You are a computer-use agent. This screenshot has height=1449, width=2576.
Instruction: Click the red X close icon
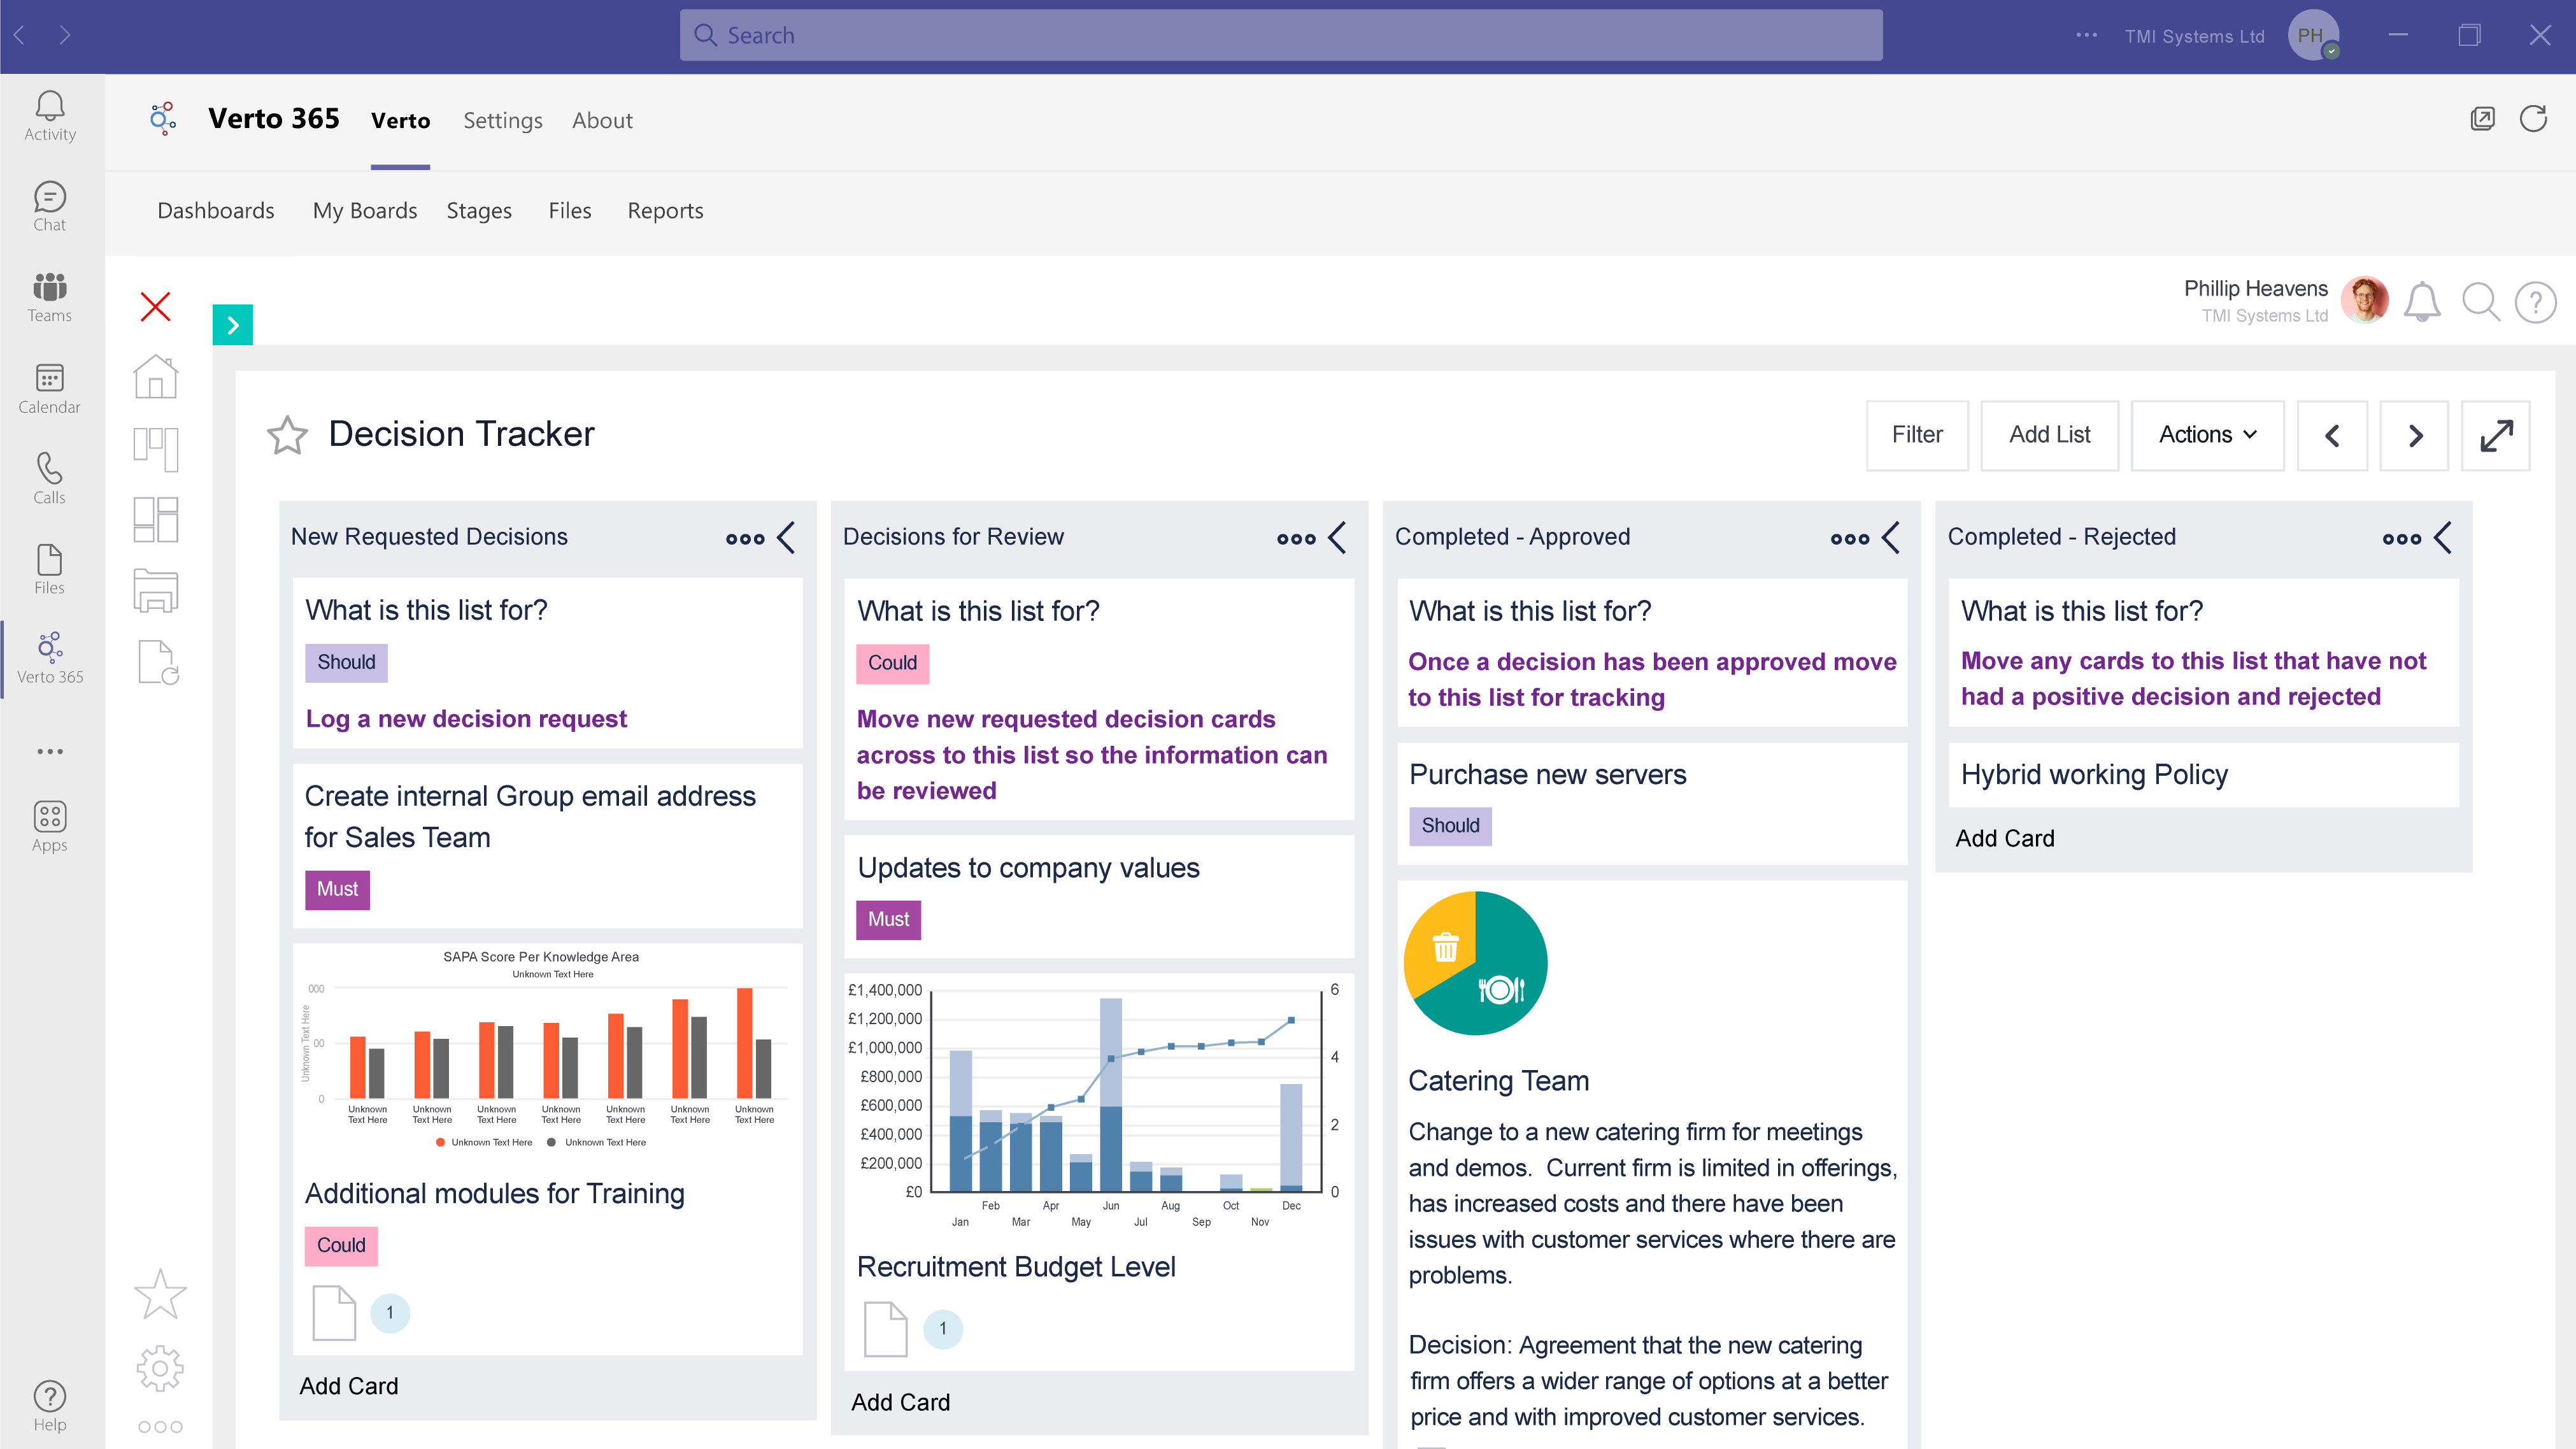click(156, 306)
